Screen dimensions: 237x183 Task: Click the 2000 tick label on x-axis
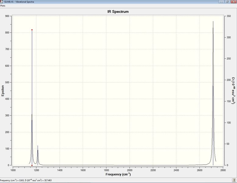tap(130, 170)
